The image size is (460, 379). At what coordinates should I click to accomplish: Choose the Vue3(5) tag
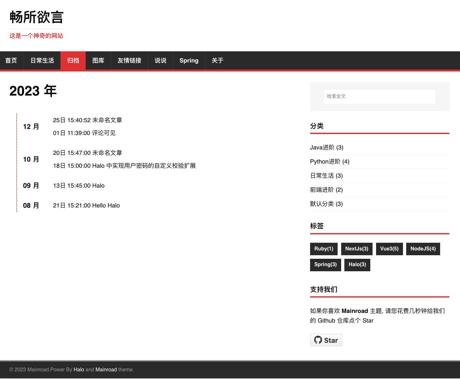click(389, 249)
